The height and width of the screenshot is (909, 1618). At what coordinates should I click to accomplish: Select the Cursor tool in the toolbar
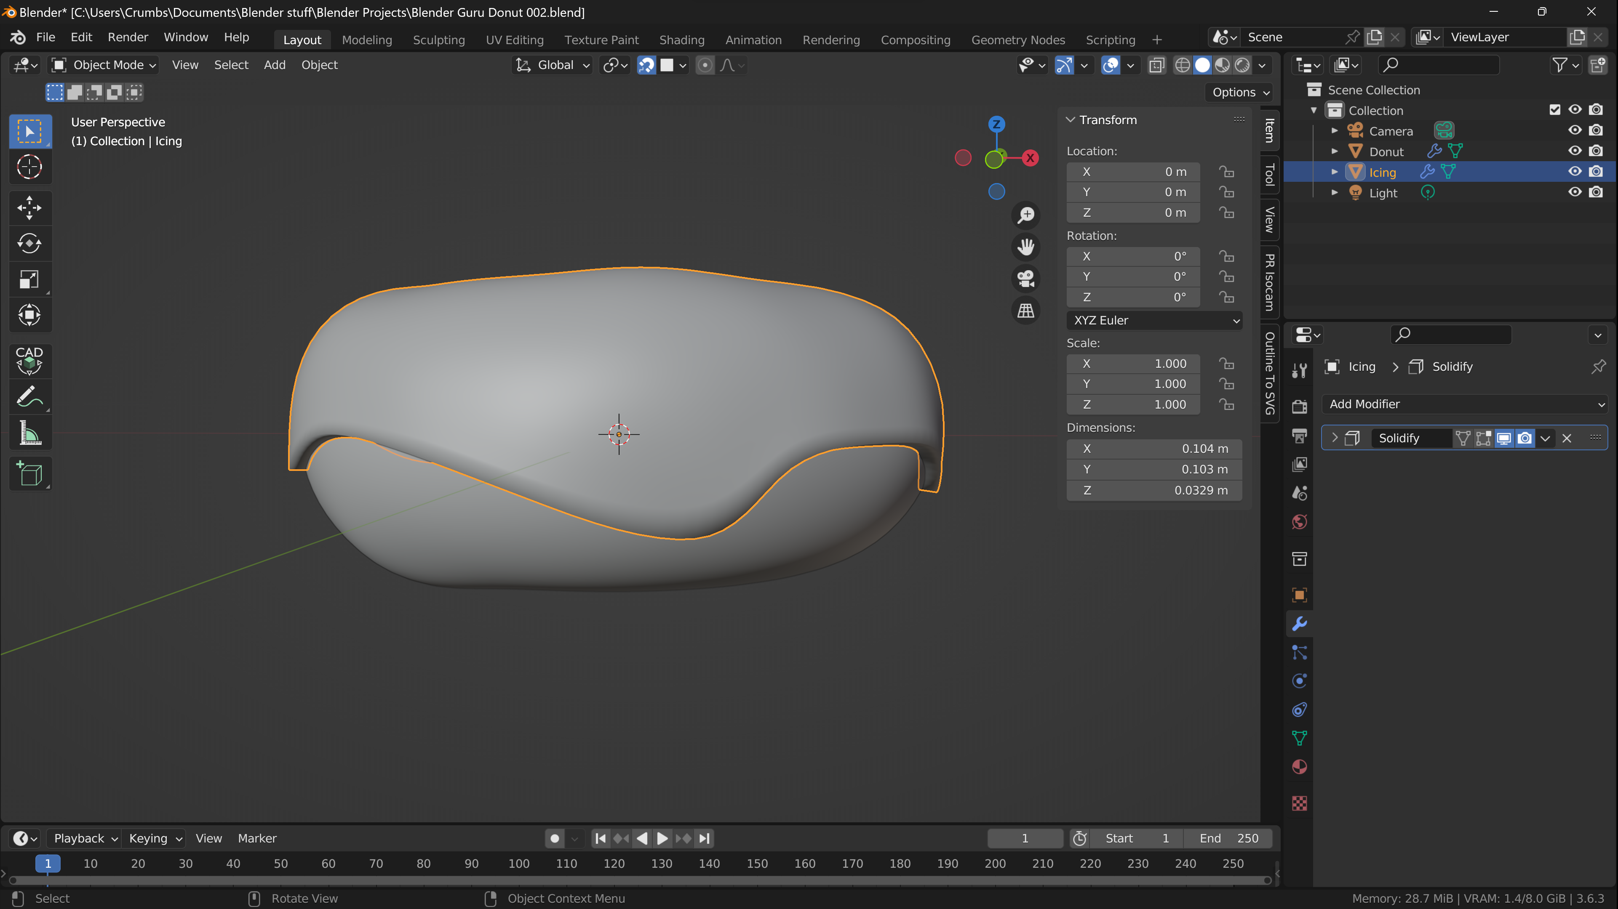click(x=29, y=167)
